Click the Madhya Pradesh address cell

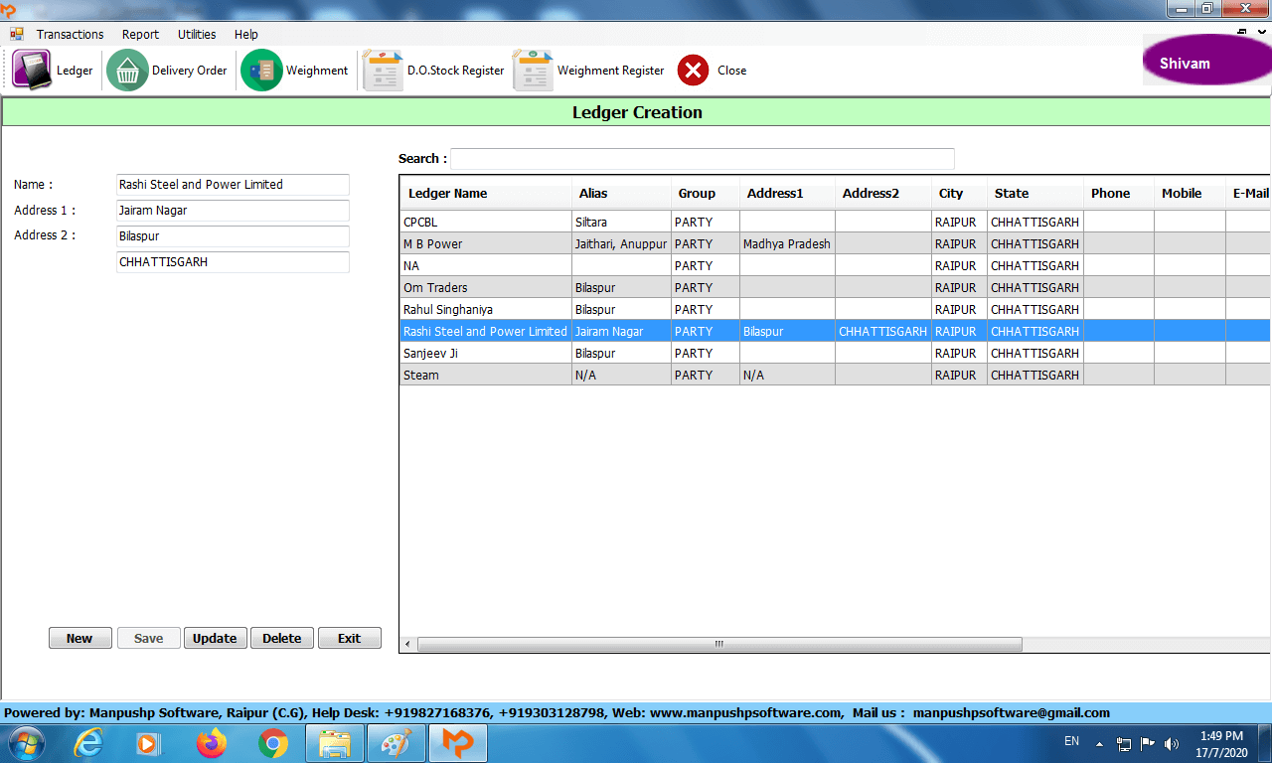787,243
